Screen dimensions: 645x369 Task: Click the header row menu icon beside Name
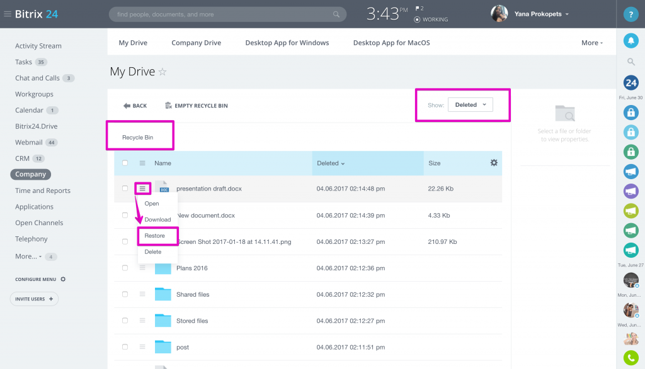142,163
